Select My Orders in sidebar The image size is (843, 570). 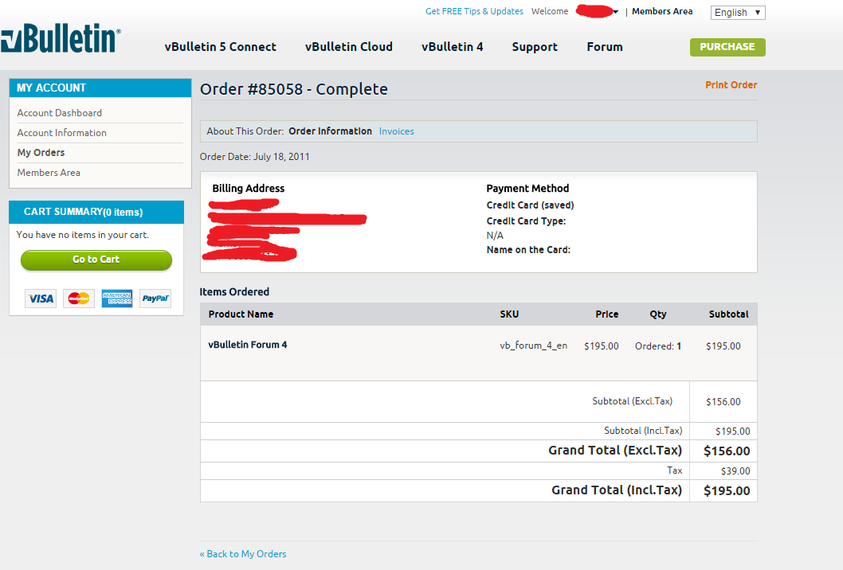point(41,153)
